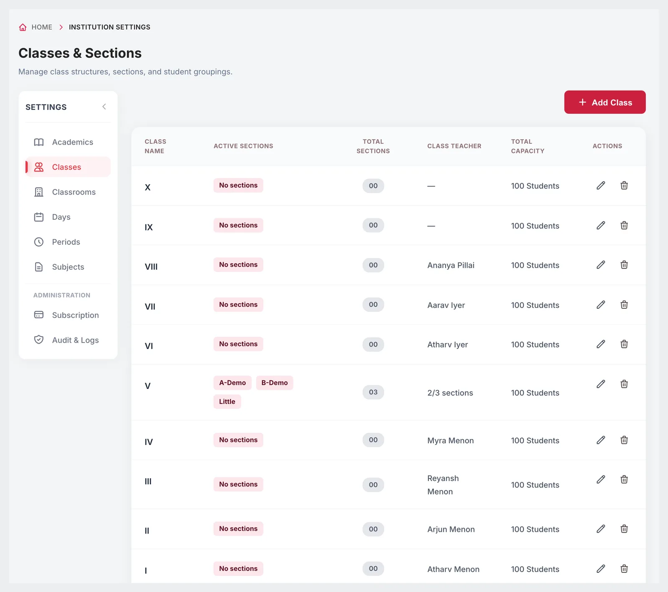Image resolution: width=668 pixels, height=592 pixels.
Task: Click the A-Demo section tag
Action: (233, 383)
